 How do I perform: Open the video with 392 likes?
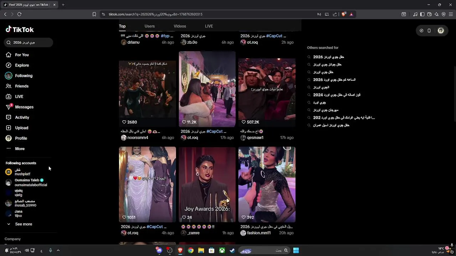[267, 185]
